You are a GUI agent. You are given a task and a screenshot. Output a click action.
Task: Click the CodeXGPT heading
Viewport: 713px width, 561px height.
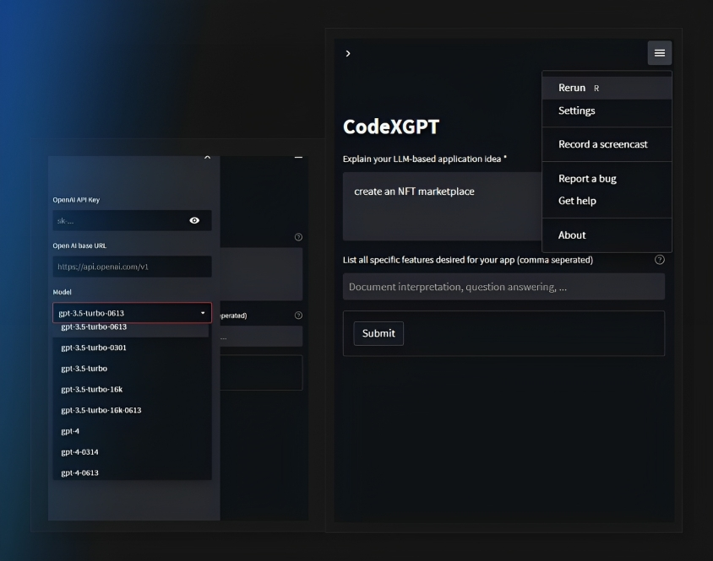click(391, 127)
